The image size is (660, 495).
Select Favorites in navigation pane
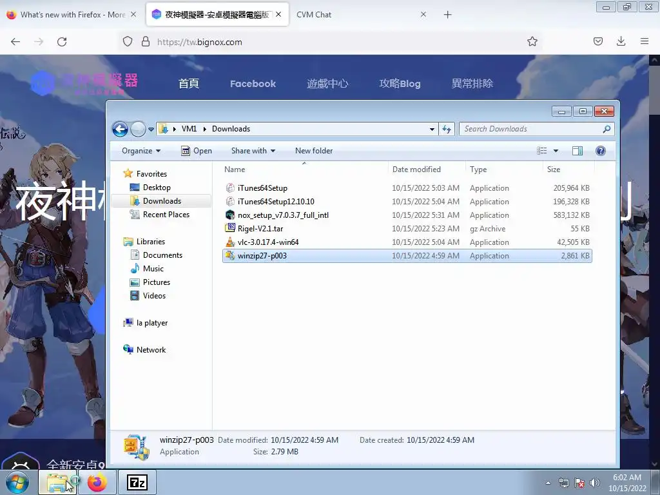[151, 174]
